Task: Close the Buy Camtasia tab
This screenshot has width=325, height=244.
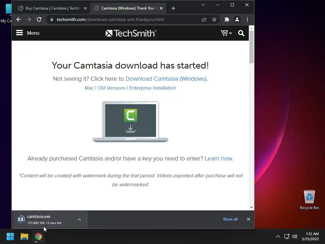Action: click(x=85, y=8)
